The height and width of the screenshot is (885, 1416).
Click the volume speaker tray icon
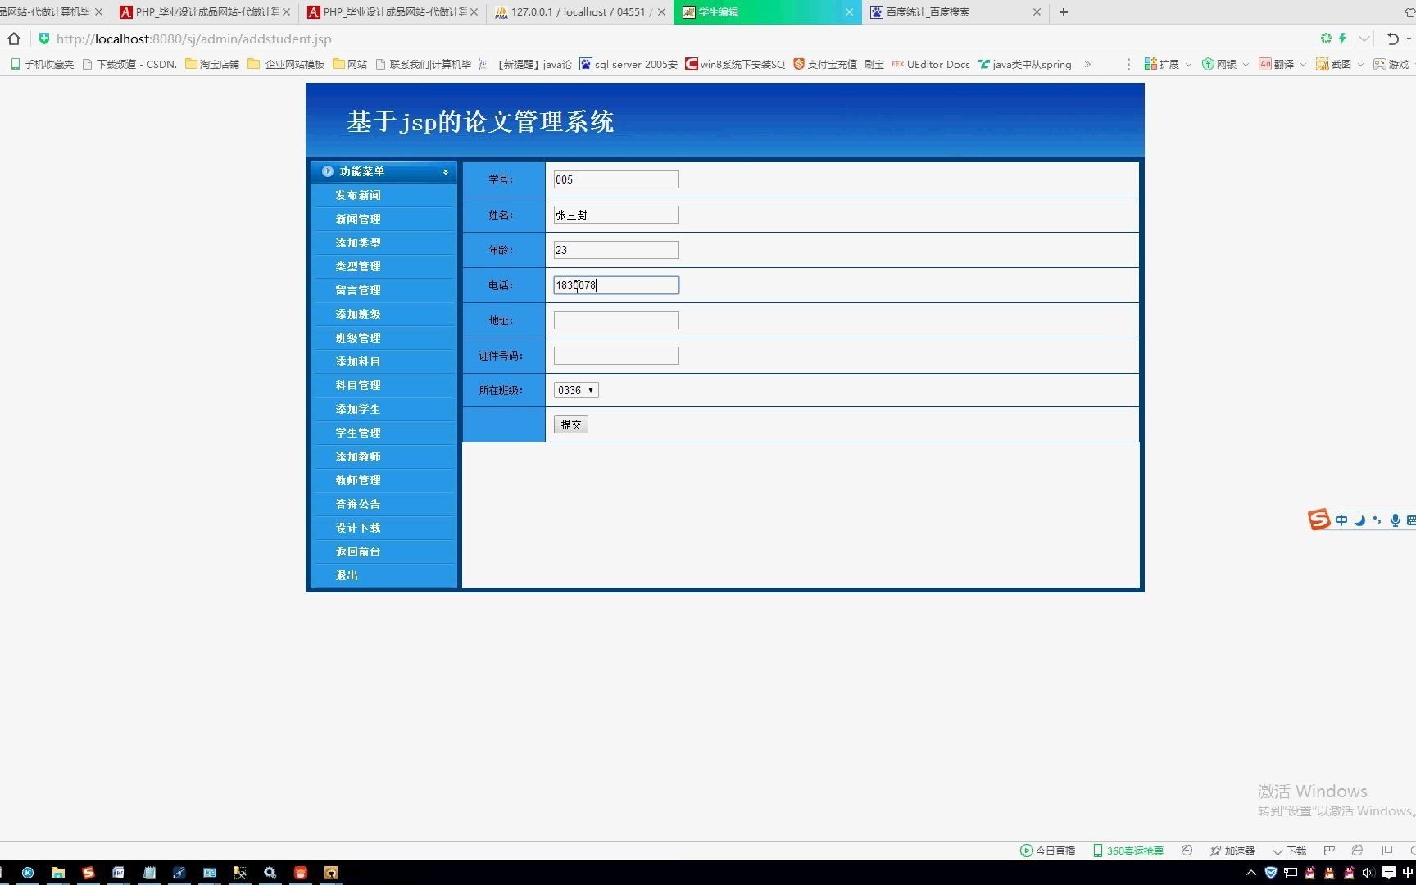1368,873
